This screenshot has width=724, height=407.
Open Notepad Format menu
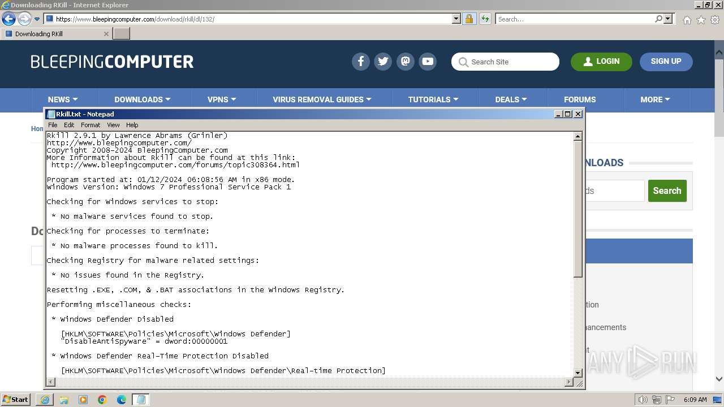[90, 125]
